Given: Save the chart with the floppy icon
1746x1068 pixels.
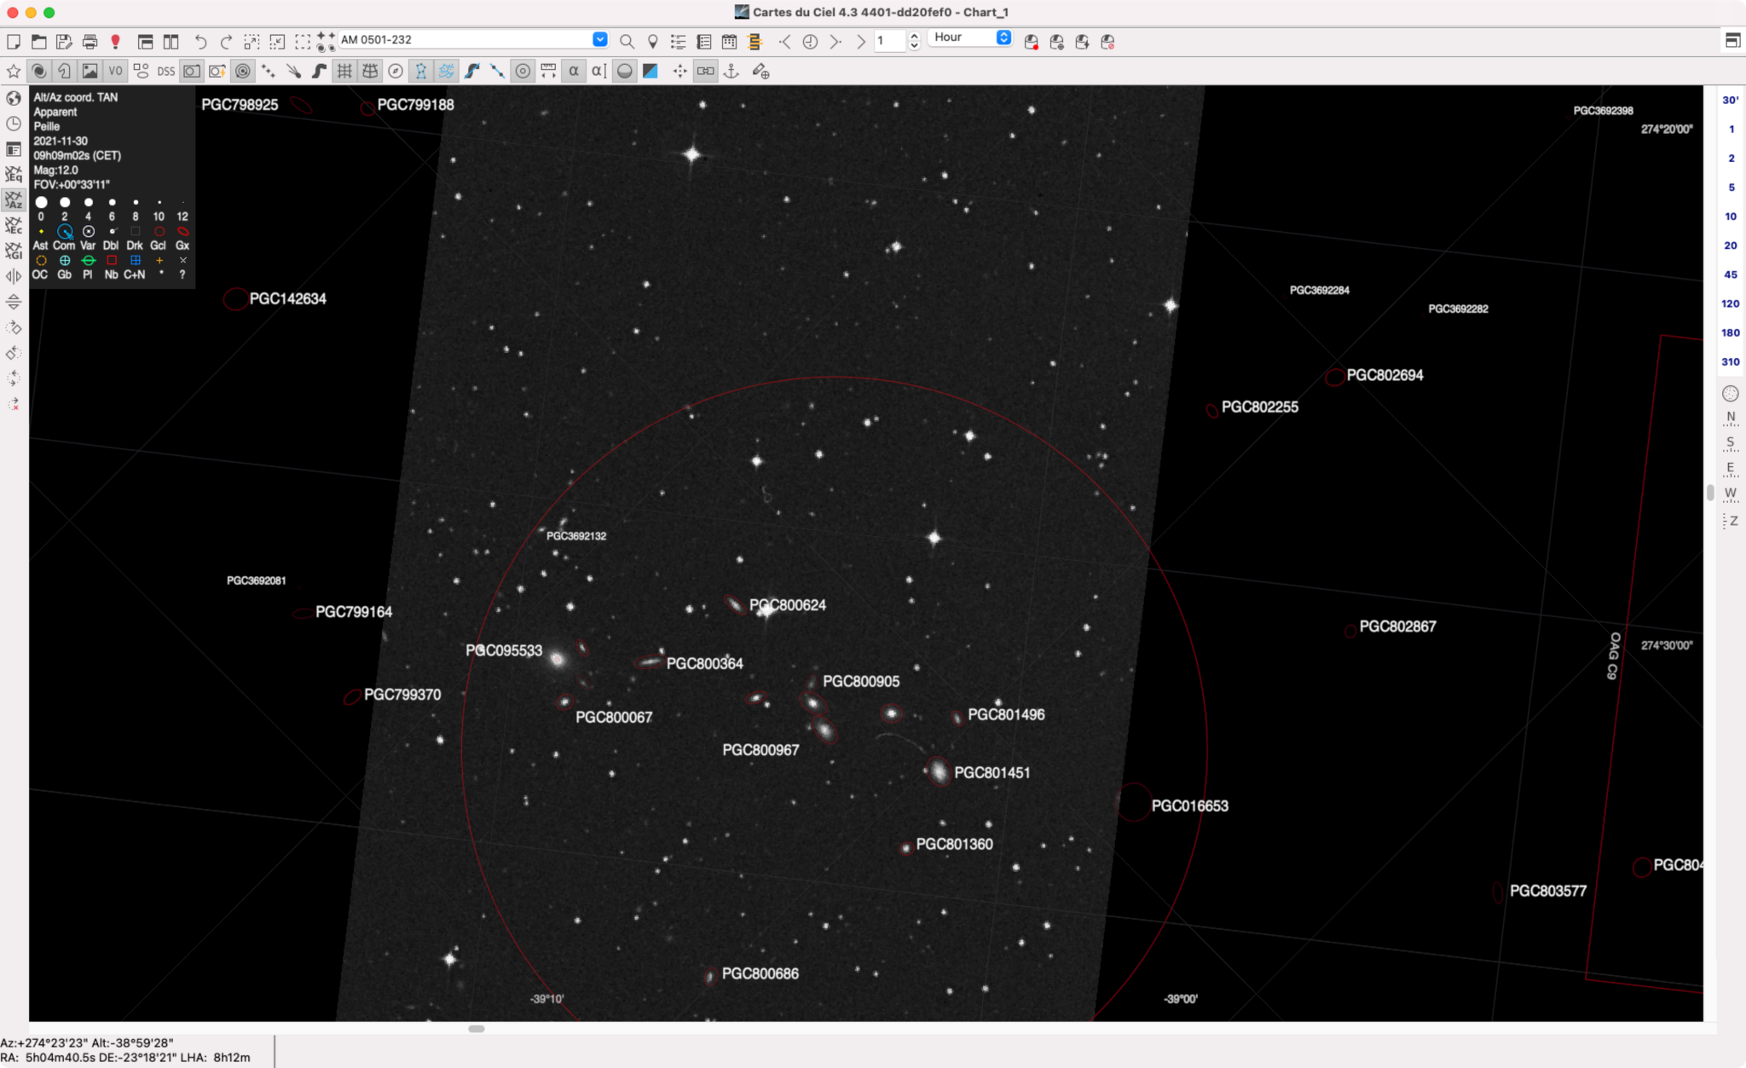Looking at the screenshot, I should (64, 41).
